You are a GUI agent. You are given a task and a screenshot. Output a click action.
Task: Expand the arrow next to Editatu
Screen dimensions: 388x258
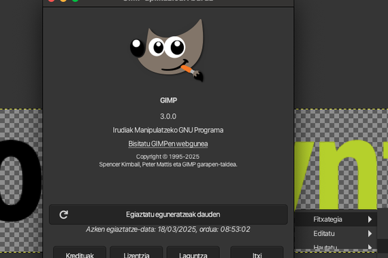370,234
